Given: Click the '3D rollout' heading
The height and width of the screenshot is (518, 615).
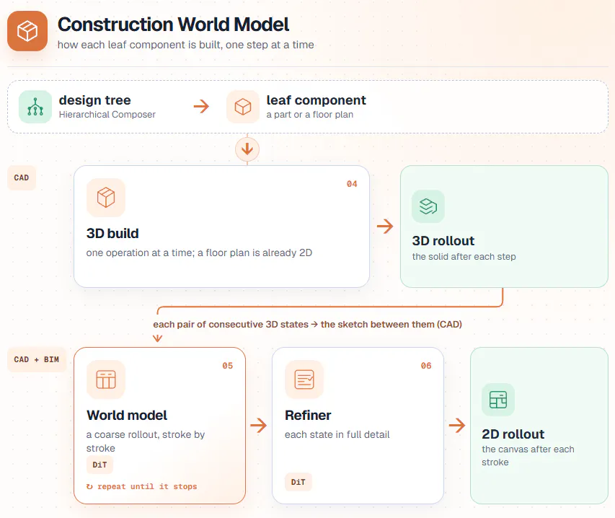Looking at the screenshot, I should pyautogui.click(x=443, y=240).
